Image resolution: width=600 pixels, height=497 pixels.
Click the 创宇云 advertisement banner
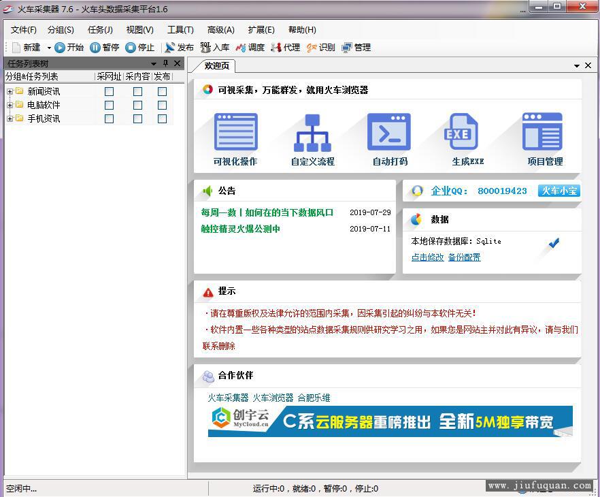click(390, 421)
